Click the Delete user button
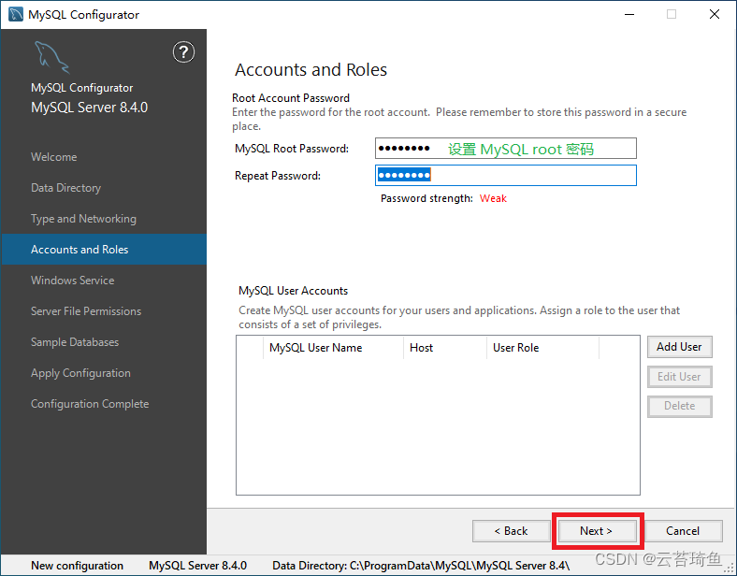This screenshot has height=576, width=737. tap(679, 406)
